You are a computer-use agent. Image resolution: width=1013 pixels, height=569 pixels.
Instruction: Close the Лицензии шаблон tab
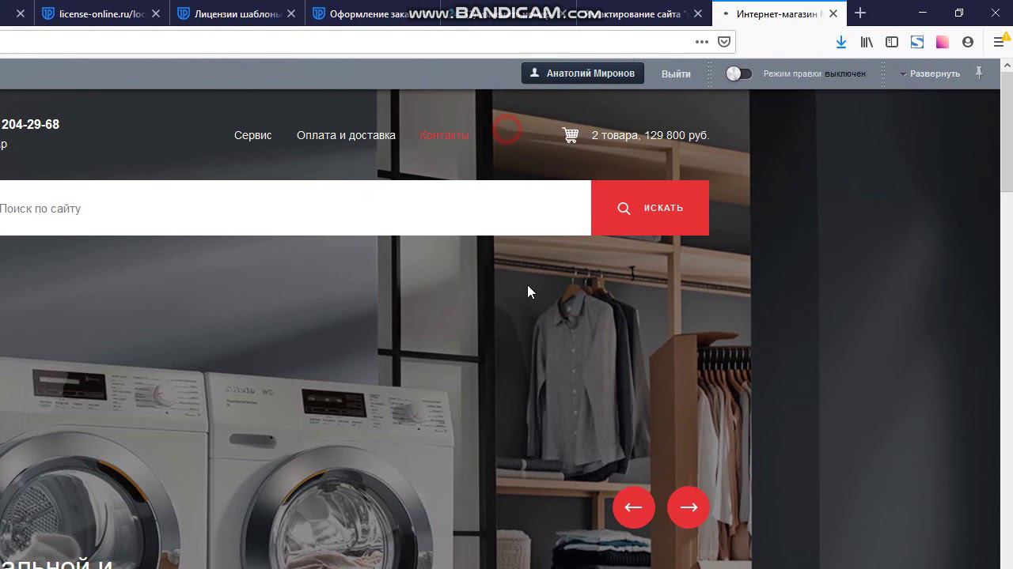[x=291, y=13]
